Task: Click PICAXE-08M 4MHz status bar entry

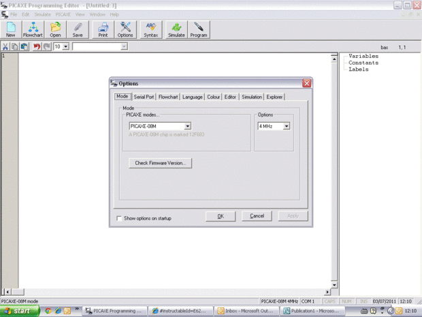Action: 279,301
